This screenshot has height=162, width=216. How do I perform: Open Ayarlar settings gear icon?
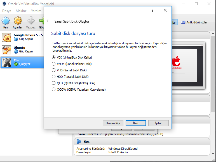click(x=18, y=21)
